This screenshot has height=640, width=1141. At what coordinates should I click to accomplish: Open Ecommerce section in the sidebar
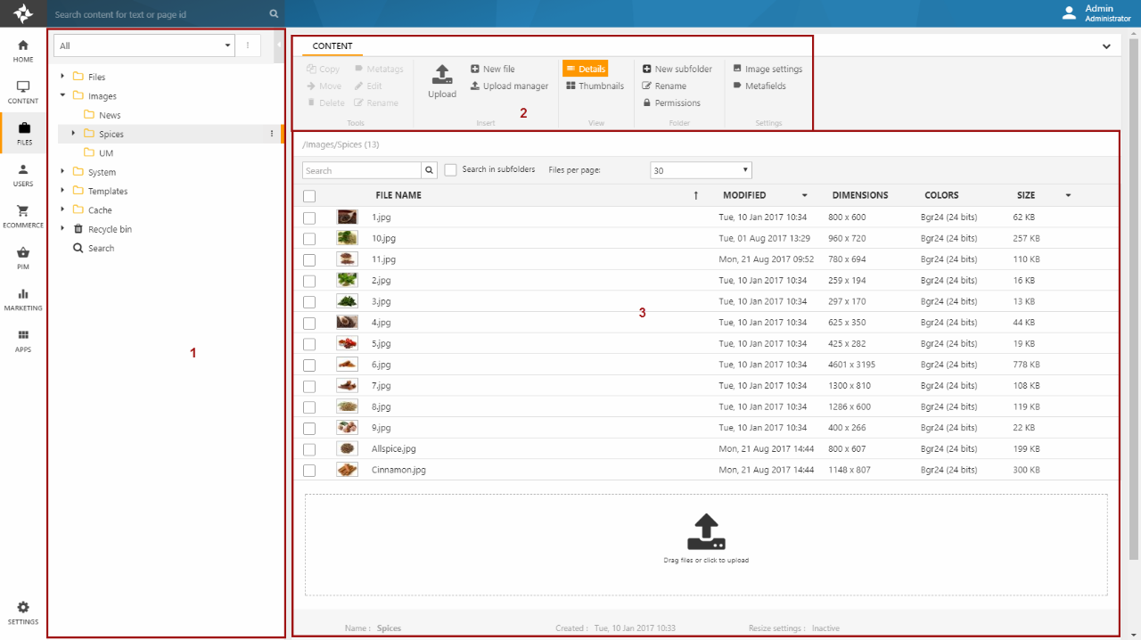[x=23, y=217]
